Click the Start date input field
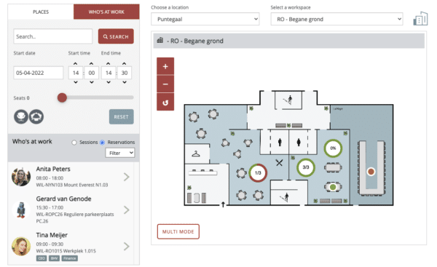 [38, 73]
